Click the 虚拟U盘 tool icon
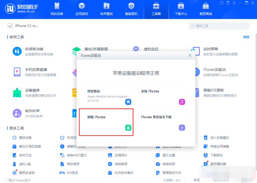 [14, 164]
